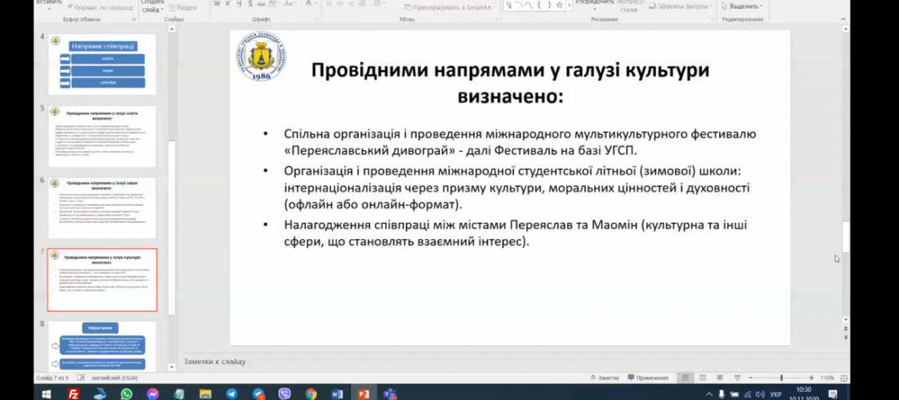
Task: Select slide 4 thumbnail 'Напрями співпраці'
Action: click(102, 64)
